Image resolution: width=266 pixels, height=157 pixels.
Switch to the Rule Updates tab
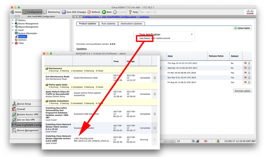[x=108, y=24]
